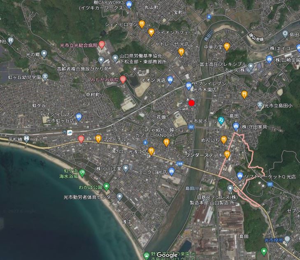Open the イオン 光店 shopping marker
This screenshot has height=260, width=300.
click(170, 79)
